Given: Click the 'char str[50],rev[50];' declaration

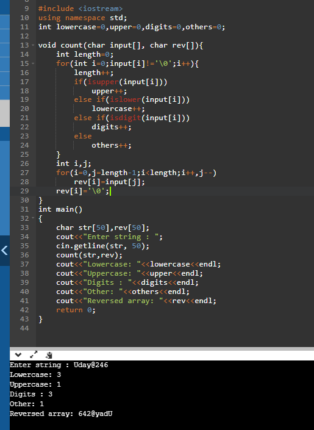Looking at the screenshot, I should coord(102,228).
